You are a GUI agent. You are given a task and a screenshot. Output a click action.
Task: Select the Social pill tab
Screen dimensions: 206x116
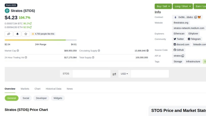pos(26,98)
